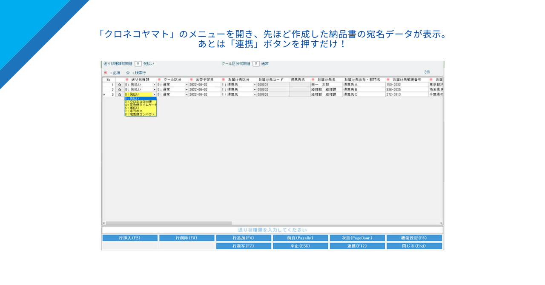Screen dimensions: 545x285
Task: Click the company cell '得意先Ａ'
Action: 364,85
